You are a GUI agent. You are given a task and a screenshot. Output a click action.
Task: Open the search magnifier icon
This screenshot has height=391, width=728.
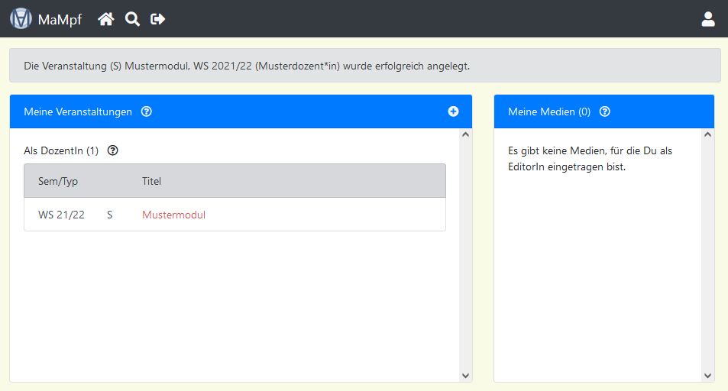132,19
